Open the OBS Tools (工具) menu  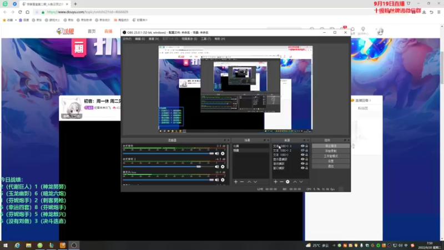point(206,39)
